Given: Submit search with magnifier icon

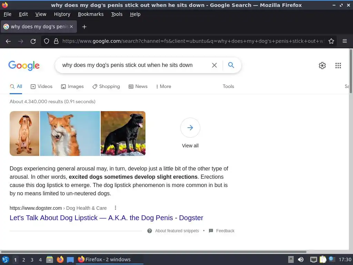Looking at the screenshot, I should pos(231,65).
